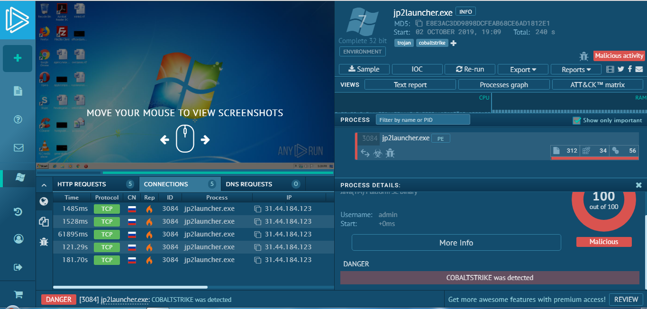Click the 312 files counter

coord(565,151)
